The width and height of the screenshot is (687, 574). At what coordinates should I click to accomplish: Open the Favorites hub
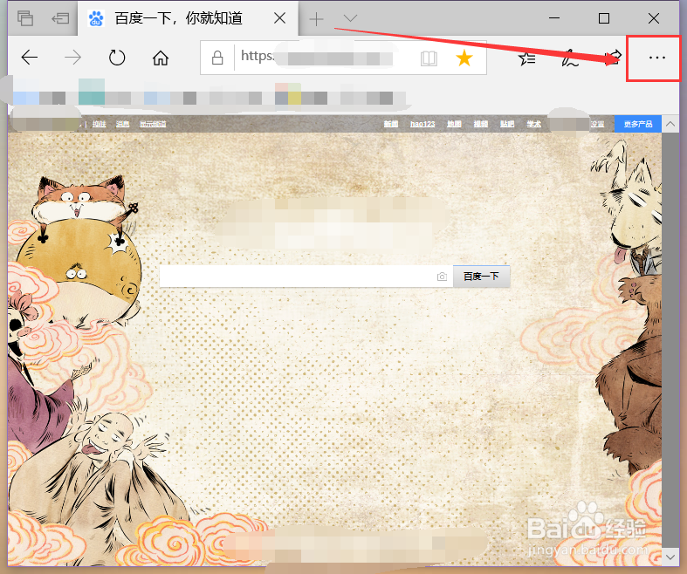click(527, 58)
